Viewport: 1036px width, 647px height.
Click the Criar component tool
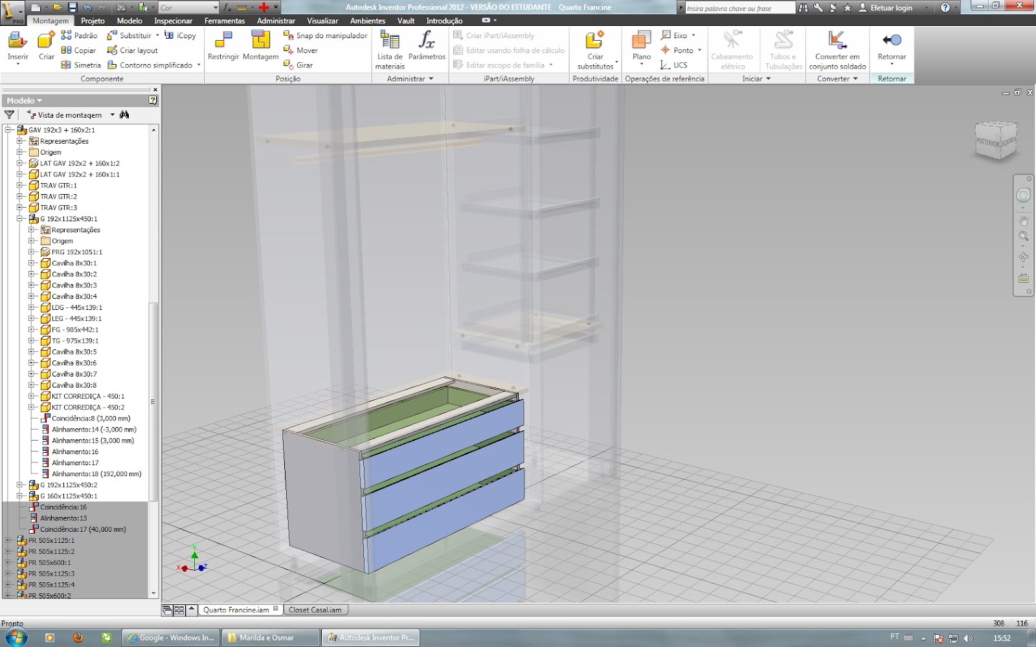45,45
